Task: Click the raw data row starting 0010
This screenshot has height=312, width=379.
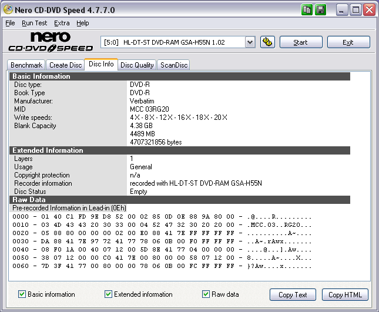Action: pos(162,225)
